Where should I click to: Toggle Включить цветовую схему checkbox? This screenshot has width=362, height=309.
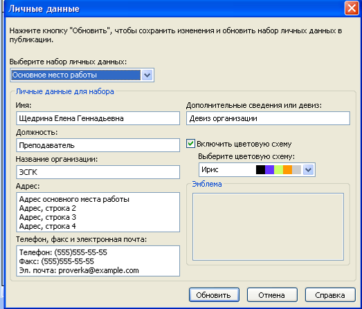pos(190,144)
